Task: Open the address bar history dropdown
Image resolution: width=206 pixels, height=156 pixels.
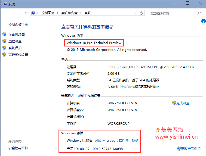Action: click(135, 13)
